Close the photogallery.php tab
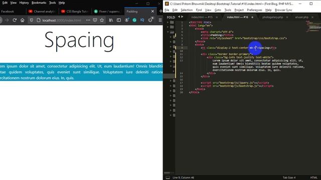The width and height of the screenshot is (321, 180). click(x=287, y=17)
